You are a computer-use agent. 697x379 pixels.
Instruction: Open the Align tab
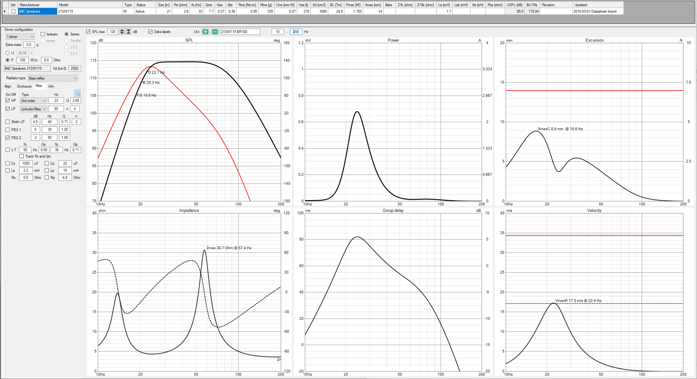[8, 86]
